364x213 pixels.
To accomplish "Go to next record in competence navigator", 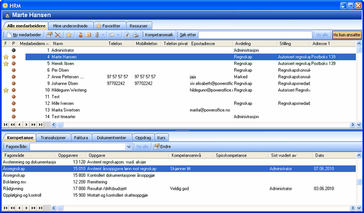I will pyautogui.click(x=27, y=208).
